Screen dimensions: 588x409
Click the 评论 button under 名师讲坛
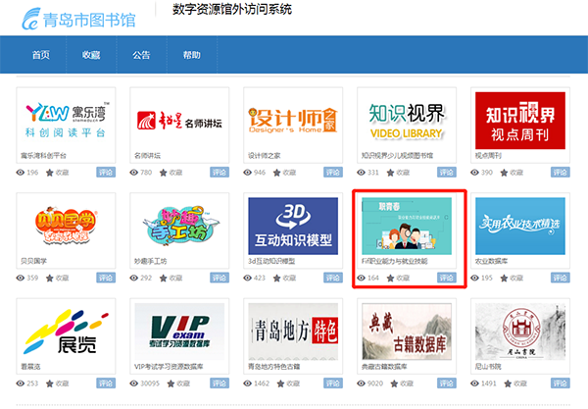(x=220, y=173)
